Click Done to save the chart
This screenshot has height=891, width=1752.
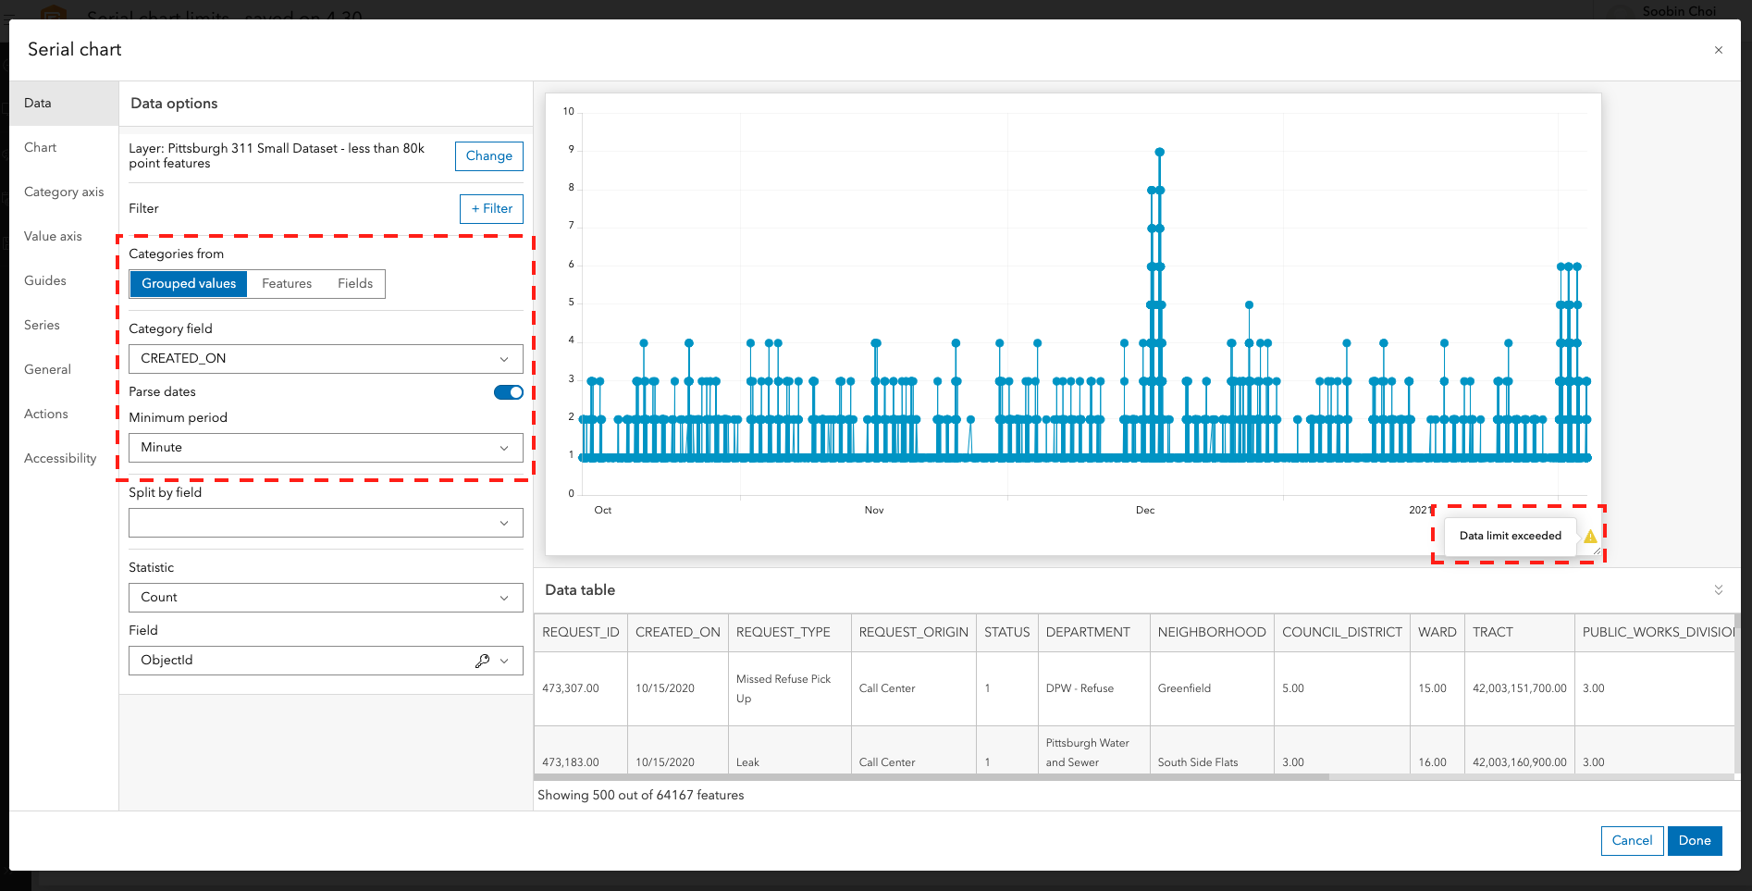1695,840
